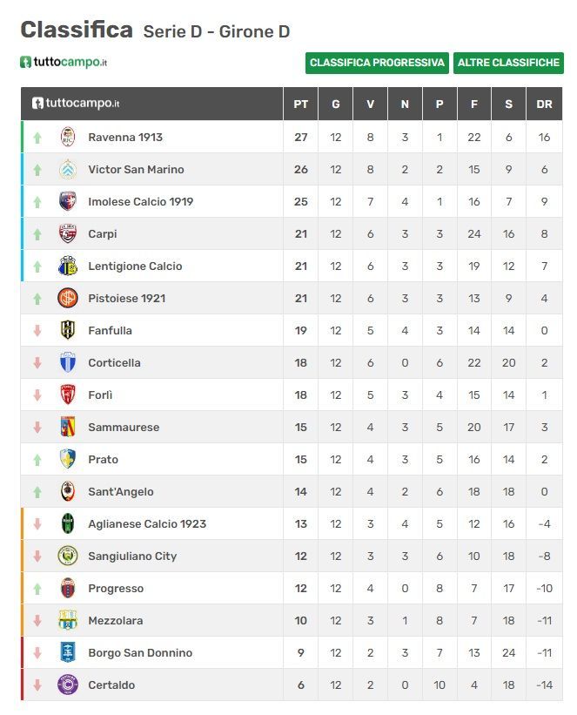Open the Forlì team page link
Screen dimensions: 577x715
pyautogui.click(x=100, y=395)
